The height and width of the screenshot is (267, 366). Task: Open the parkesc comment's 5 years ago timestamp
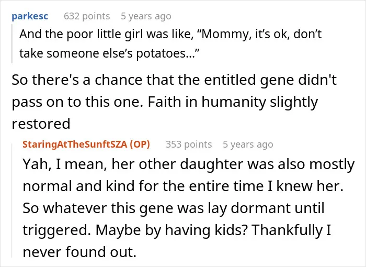click(146, 16)
